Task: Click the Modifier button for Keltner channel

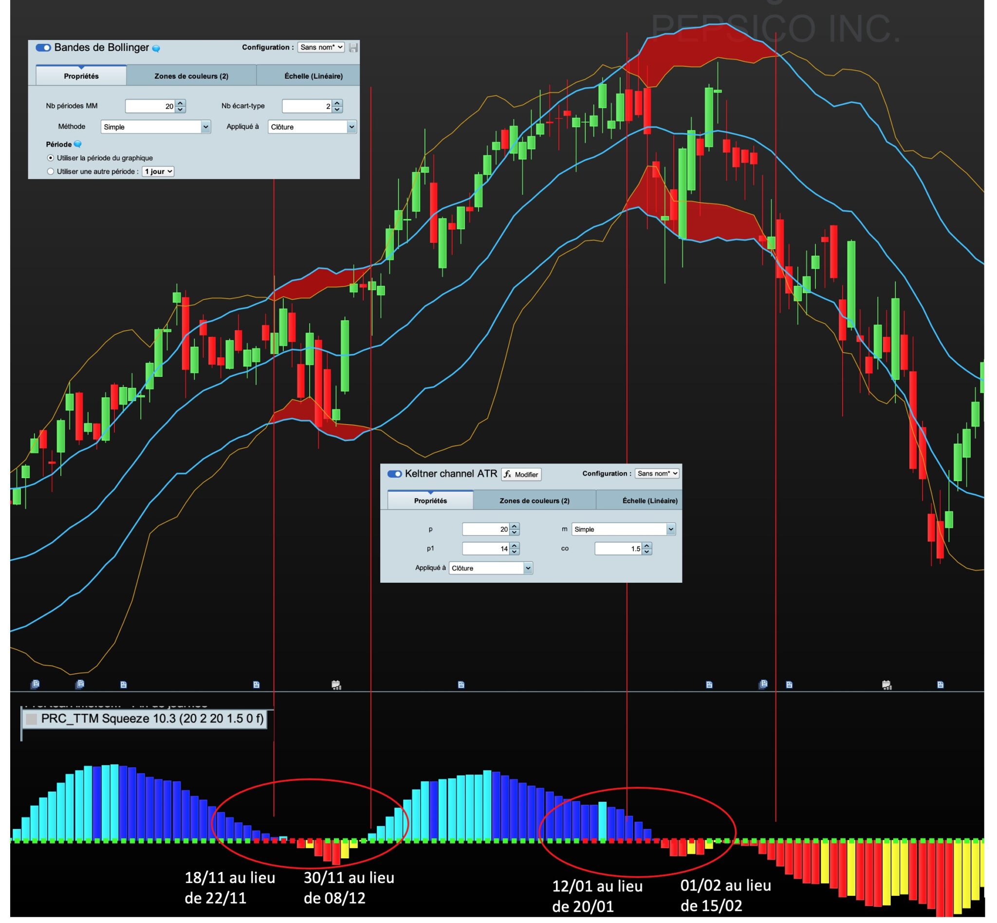Action: coord(521,475)
